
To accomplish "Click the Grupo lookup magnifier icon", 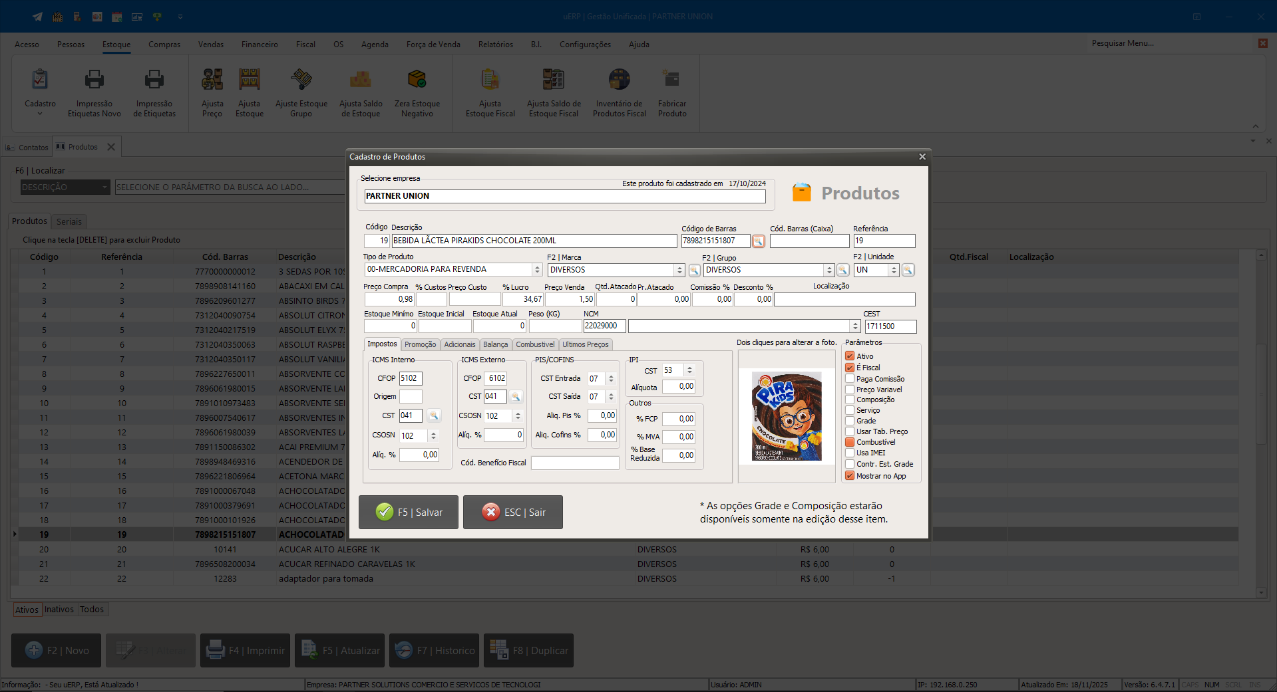I will pyautogui.click(x=842, y=270).
